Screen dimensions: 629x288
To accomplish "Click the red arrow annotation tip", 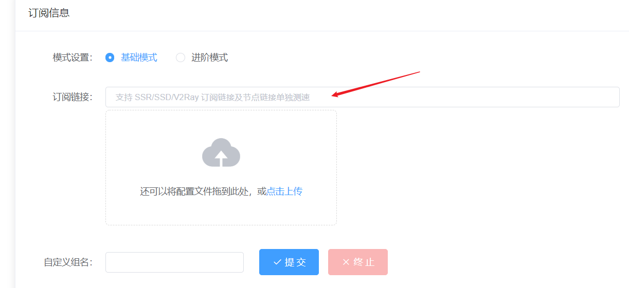I will point(333,95).
